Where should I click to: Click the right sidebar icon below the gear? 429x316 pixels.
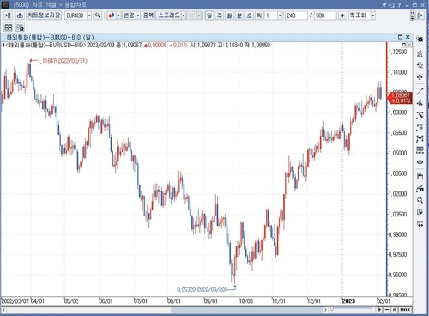click(420, 53)
